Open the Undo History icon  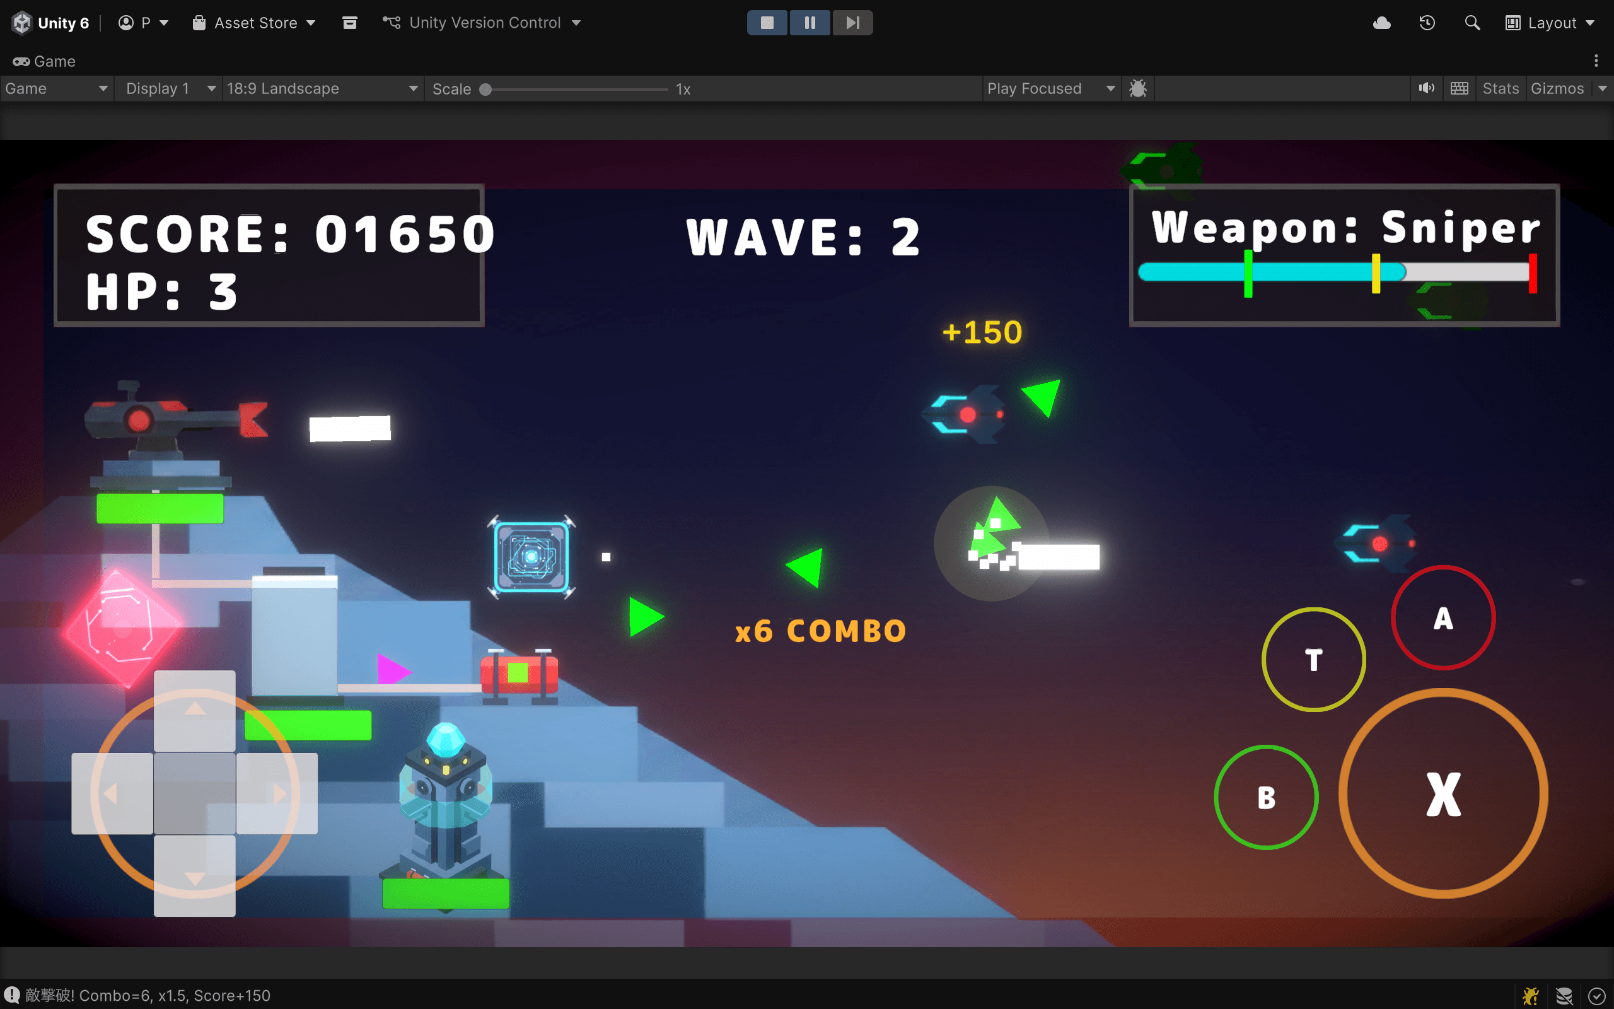tap(1427, 23)
